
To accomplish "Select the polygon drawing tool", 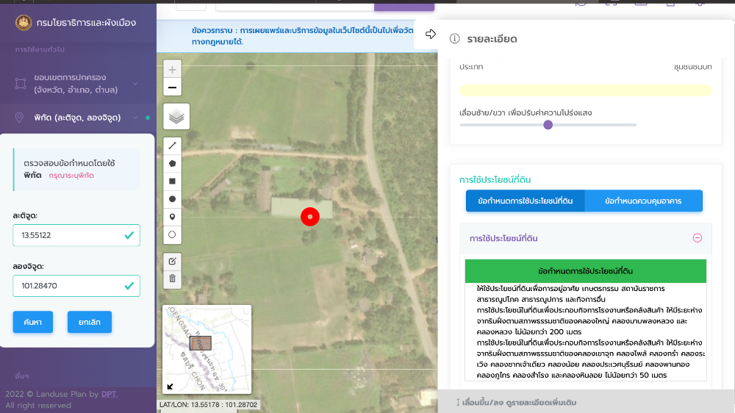I will [x=172, y=164].
